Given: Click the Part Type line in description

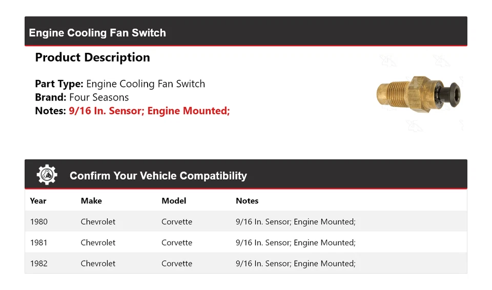Looking at the screenshot, I should coord(120,84).
